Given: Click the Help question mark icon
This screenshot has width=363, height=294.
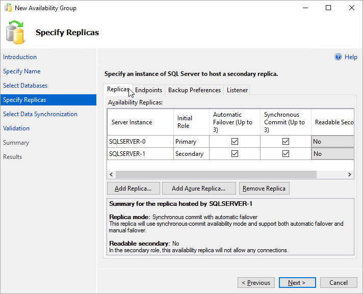Looking at the screenshot, I should coord(338,57).
